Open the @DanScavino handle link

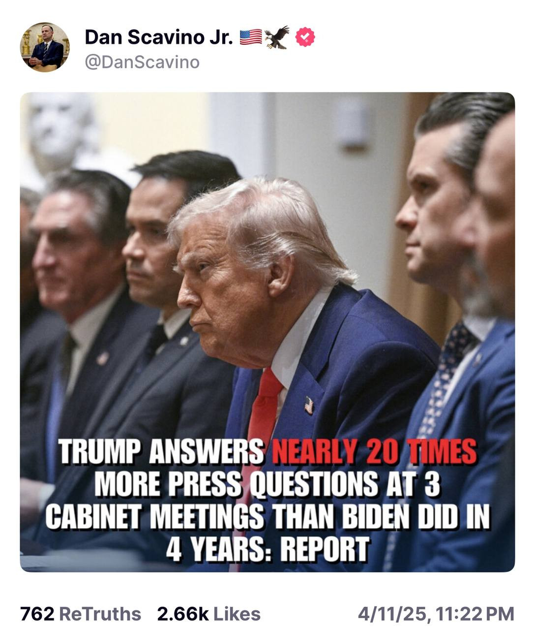coord(142,63)
